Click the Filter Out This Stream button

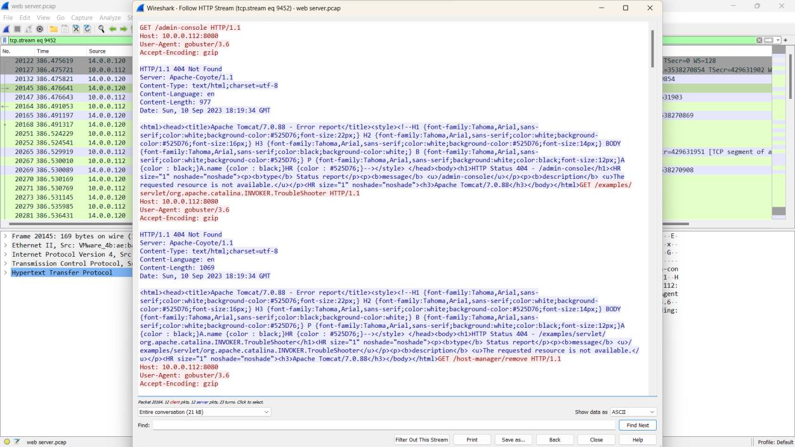tap(422, 439)
